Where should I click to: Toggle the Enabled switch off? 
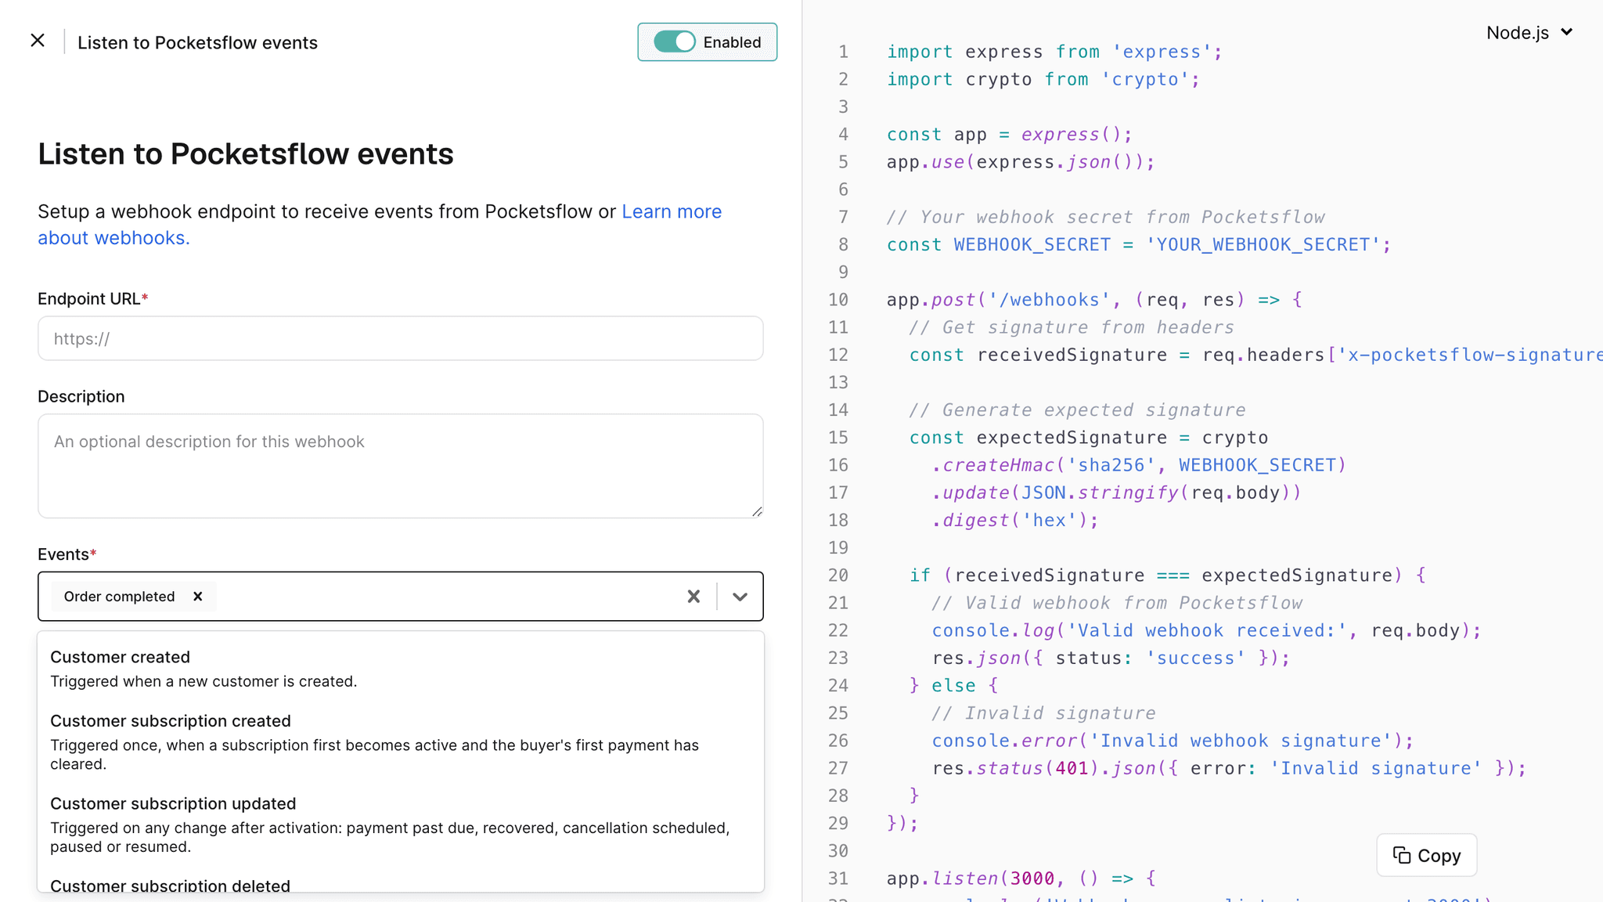click(674, 42)
